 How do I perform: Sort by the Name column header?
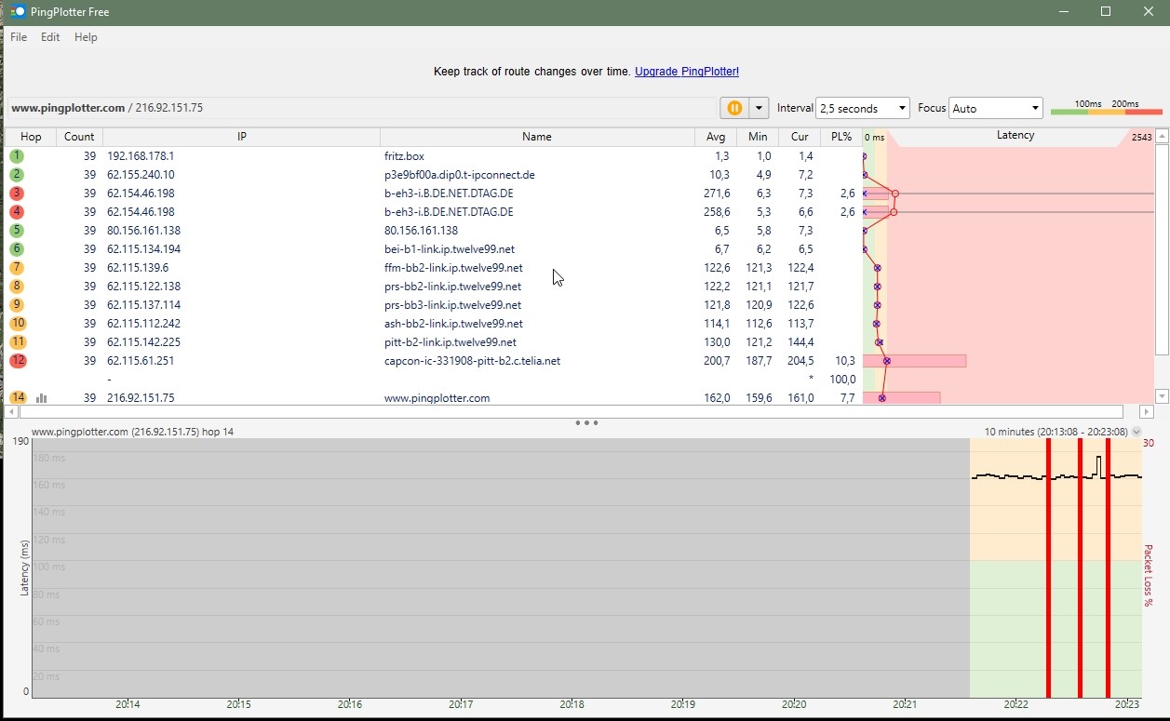click(x=537, y=137)
